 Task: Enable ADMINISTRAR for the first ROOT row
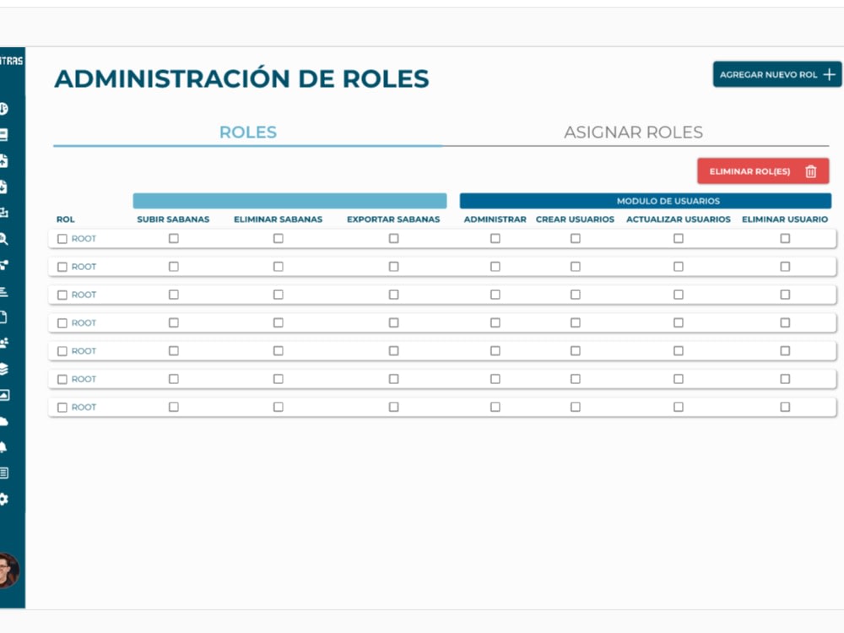coord(495,239)
